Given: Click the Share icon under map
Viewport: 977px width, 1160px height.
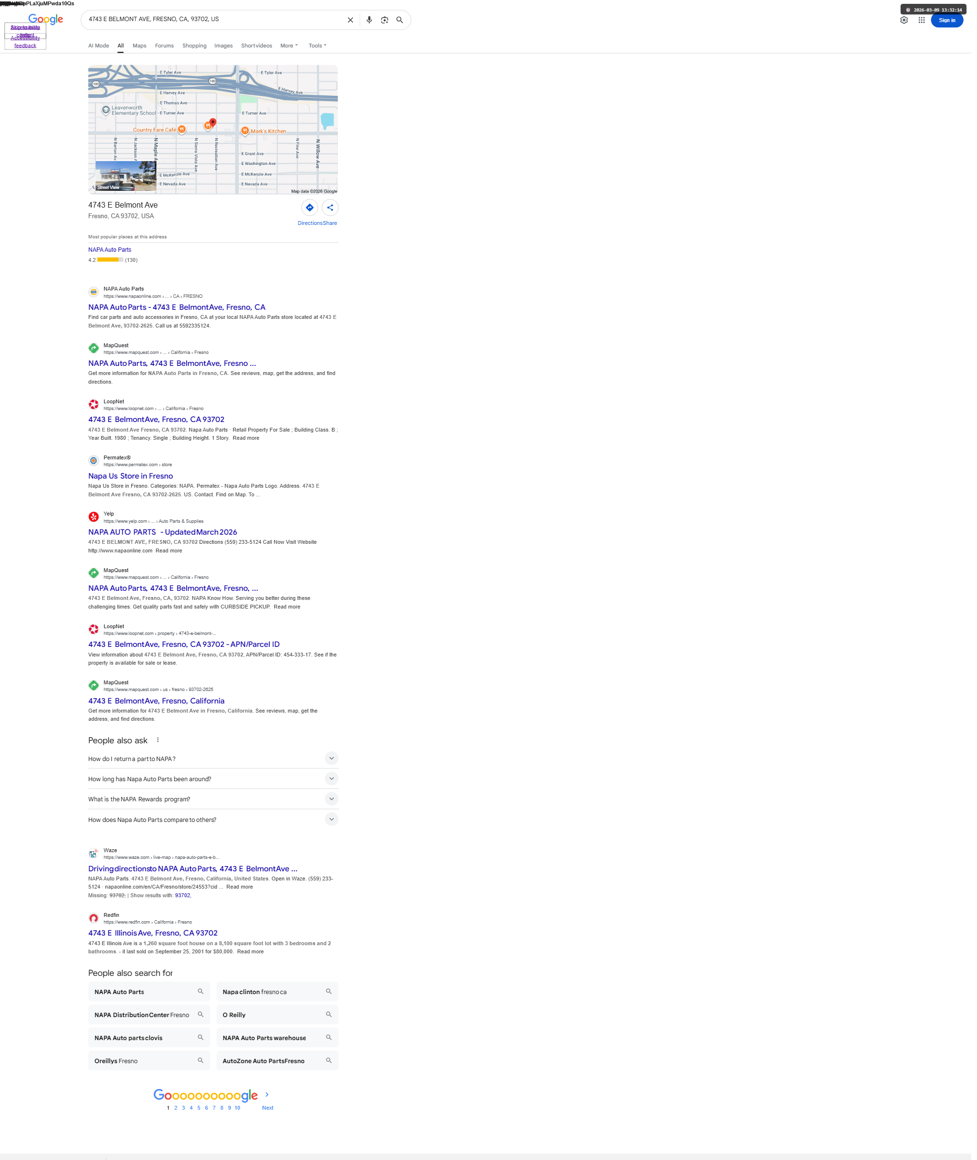Looking at the screenshot, I should (330, 208).
